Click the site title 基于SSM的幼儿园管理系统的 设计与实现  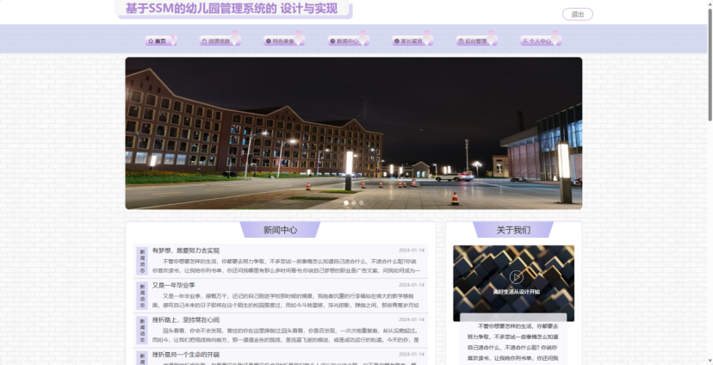click(232, 9)
